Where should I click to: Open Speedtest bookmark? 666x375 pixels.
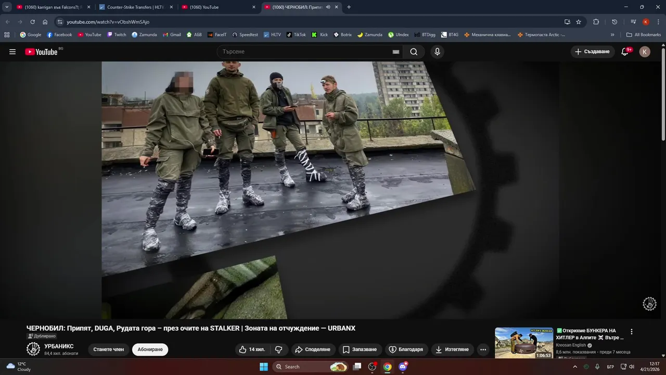coord(245,35)
